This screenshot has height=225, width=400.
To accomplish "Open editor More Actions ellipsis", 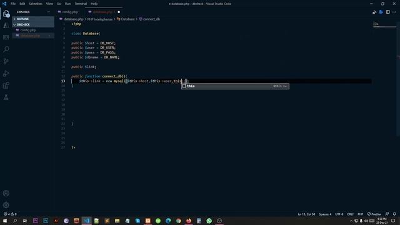I will tap(394, 12).
